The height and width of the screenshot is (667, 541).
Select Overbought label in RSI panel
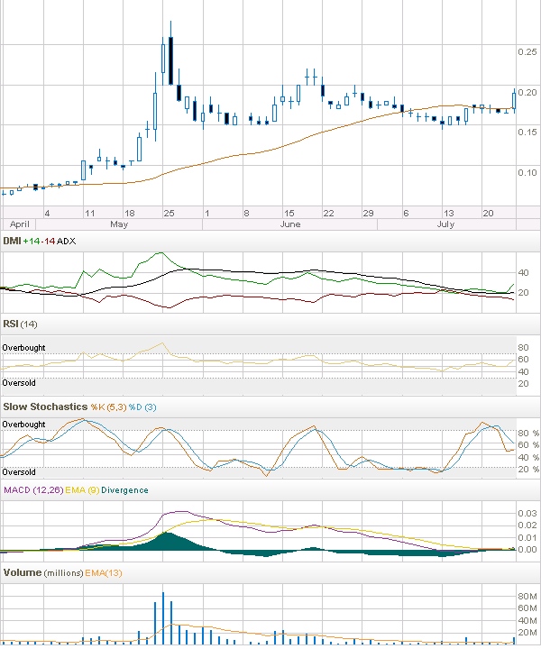tap(23, 348)
